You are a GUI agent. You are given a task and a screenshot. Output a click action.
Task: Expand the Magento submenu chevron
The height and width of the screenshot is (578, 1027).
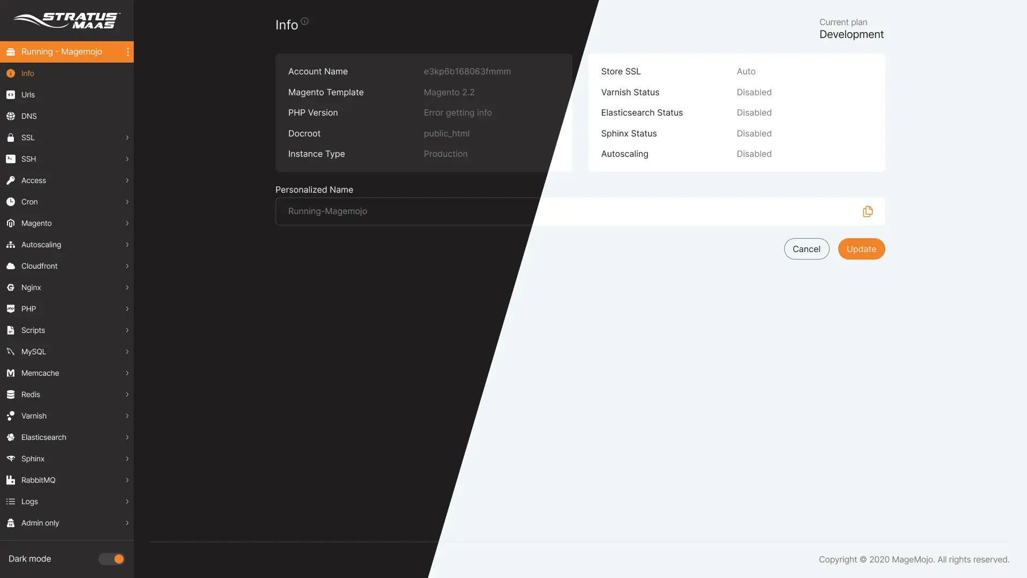(127, 223)
